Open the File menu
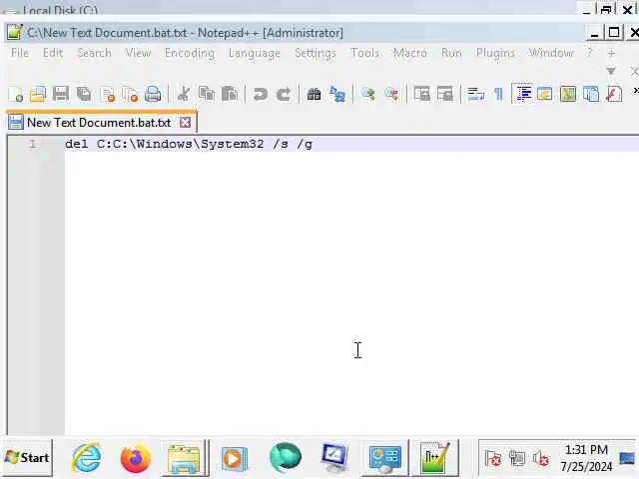Image resolution: width=639 pixels, height=479 pixels. (x=20, y=53)
